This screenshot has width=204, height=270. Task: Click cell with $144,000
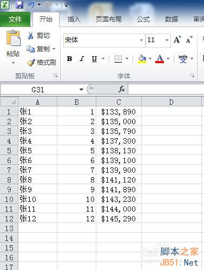[119, 209]
